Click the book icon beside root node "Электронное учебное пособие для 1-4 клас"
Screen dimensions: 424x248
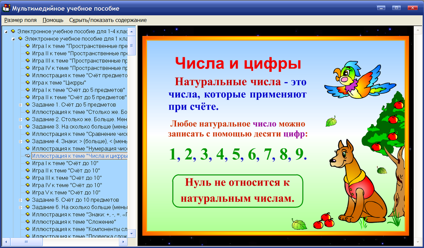13,31
